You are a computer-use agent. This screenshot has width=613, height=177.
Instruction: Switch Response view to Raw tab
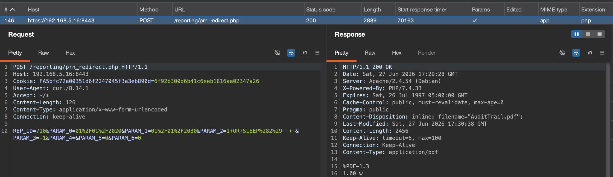point(370,53)
